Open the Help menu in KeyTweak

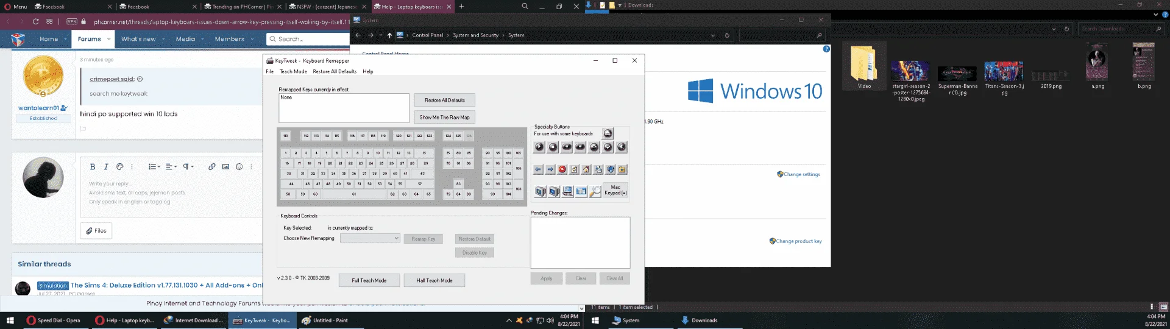(367, 71)
